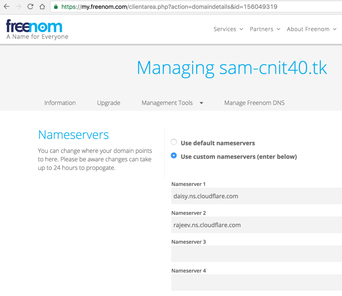
Task: Click the Nameserver 1 field with daisy.ns.cloudflare.com
Action: 256,196
